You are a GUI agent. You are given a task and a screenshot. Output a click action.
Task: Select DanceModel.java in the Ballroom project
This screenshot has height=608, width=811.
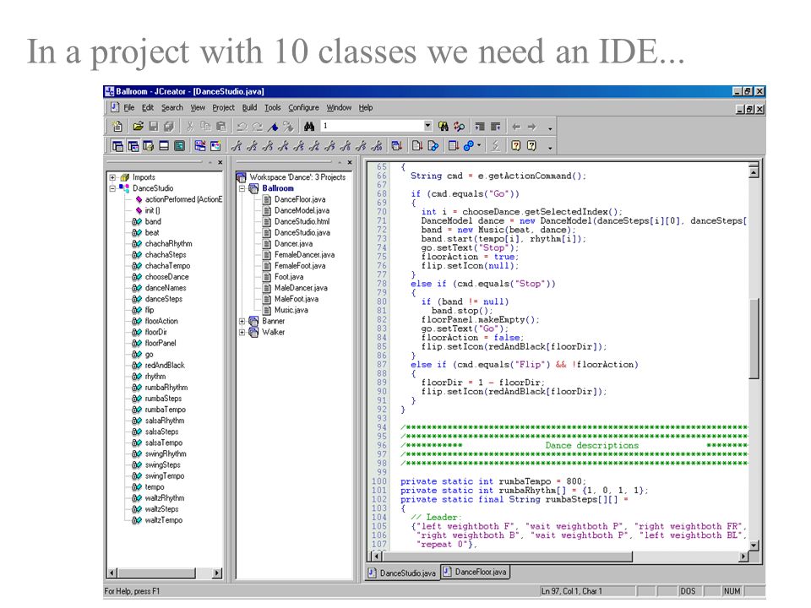click(302, 210)
